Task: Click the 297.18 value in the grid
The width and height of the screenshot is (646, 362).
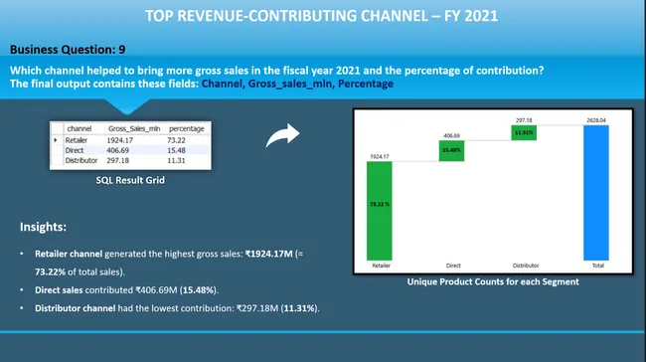Action: tap(118, 160)
